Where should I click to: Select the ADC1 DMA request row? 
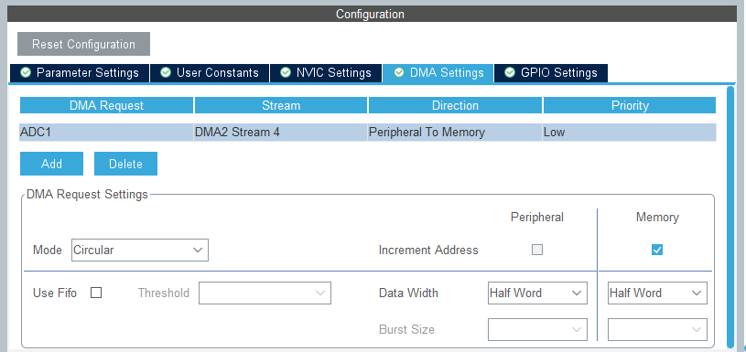click(x=368, y=132)
